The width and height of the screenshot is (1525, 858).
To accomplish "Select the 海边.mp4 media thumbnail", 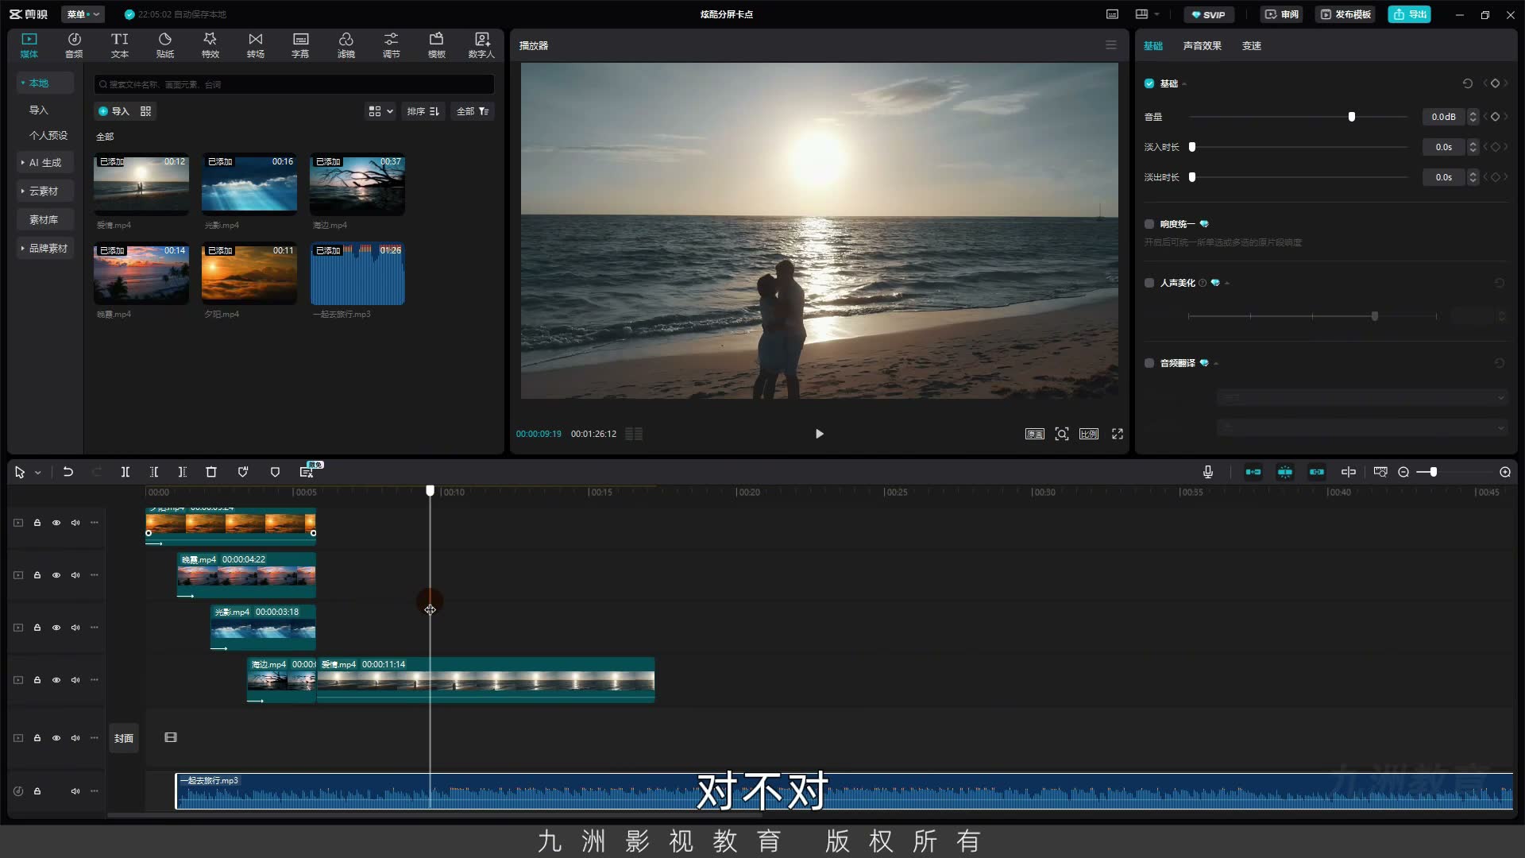I will (357, 184).
